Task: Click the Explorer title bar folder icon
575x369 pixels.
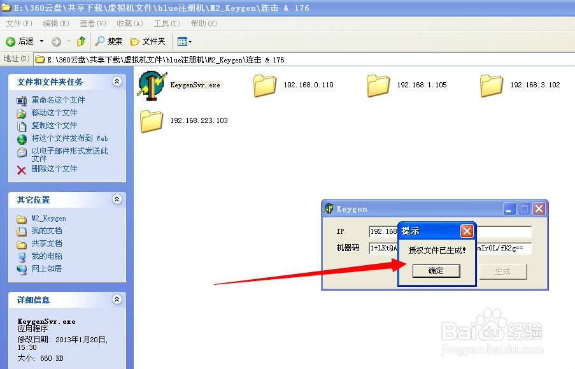Action: [6, 8]
